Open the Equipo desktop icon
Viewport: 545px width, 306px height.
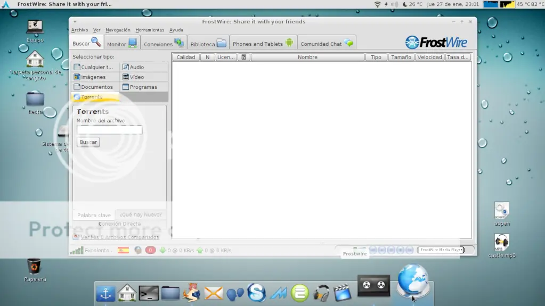coord(35,28)
